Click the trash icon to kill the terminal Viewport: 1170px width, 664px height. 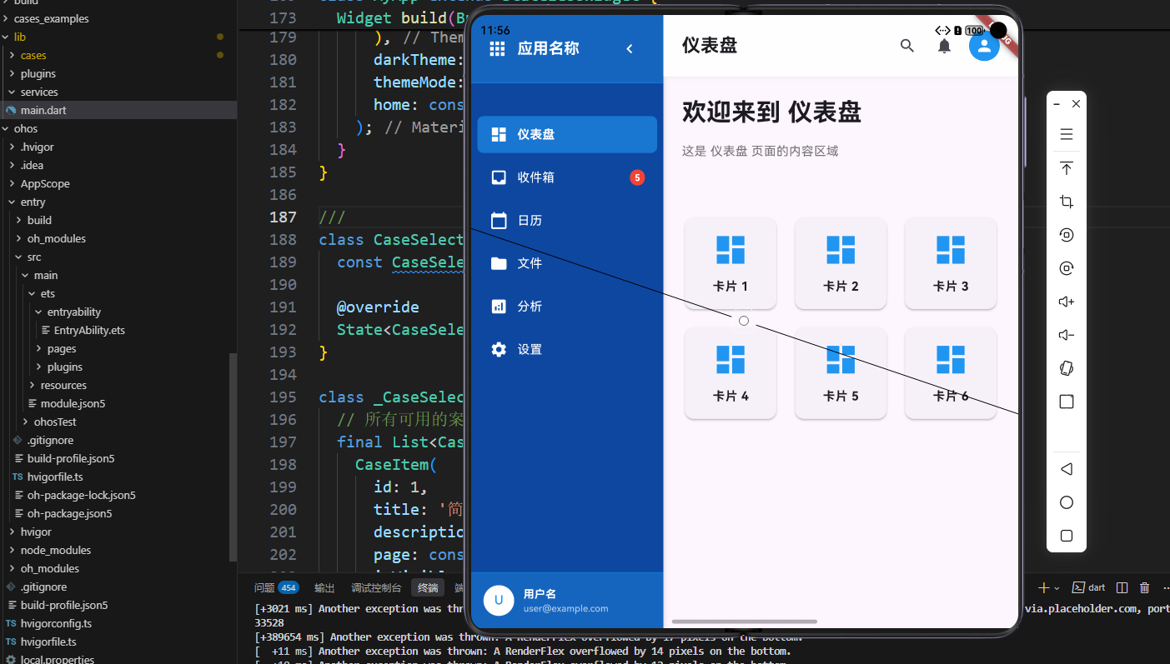tap(1144, 587)
